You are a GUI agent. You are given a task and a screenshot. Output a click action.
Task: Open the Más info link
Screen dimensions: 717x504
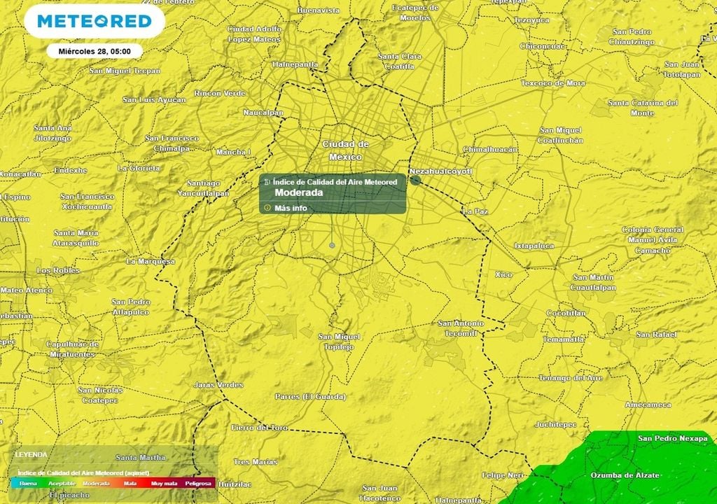291,208
